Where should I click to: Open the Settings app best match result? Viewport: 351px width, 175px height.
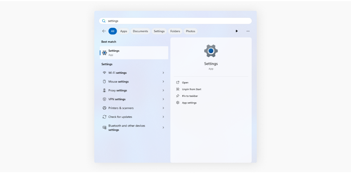point(134,53)
